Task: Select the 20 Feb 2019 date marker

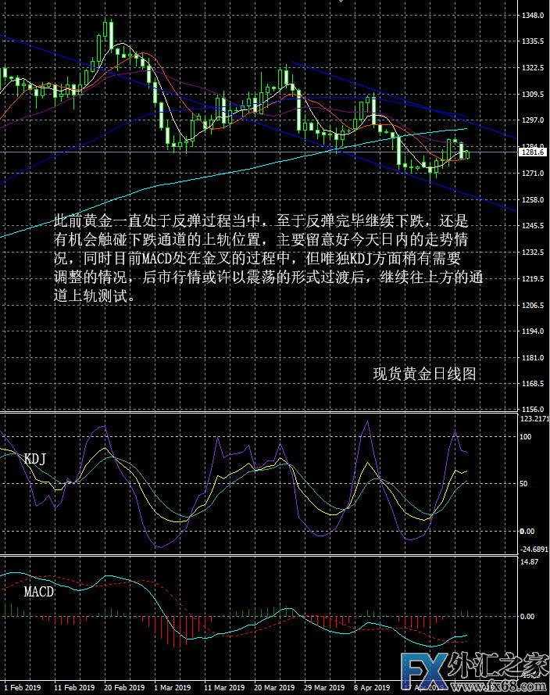Action: [x=123, y=688]
